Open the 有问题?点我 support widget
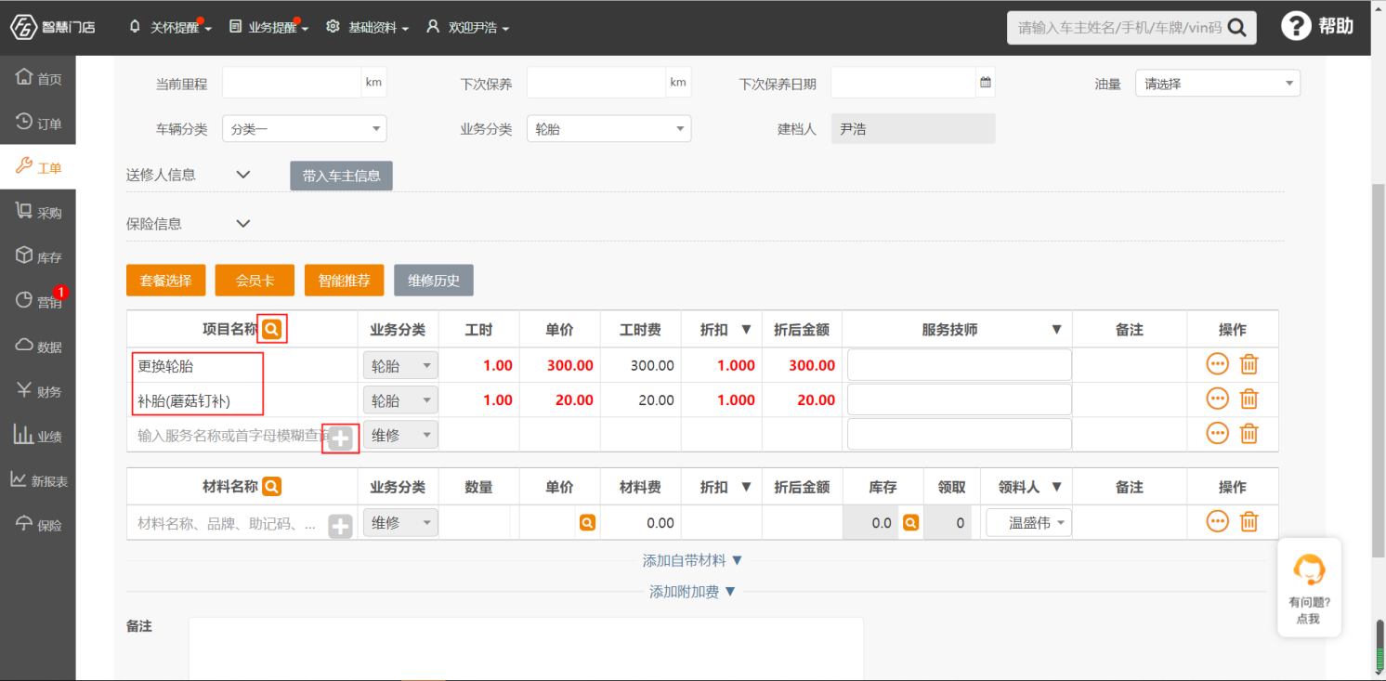Viewport: 1386px width, 681px height. [1309, 587]
